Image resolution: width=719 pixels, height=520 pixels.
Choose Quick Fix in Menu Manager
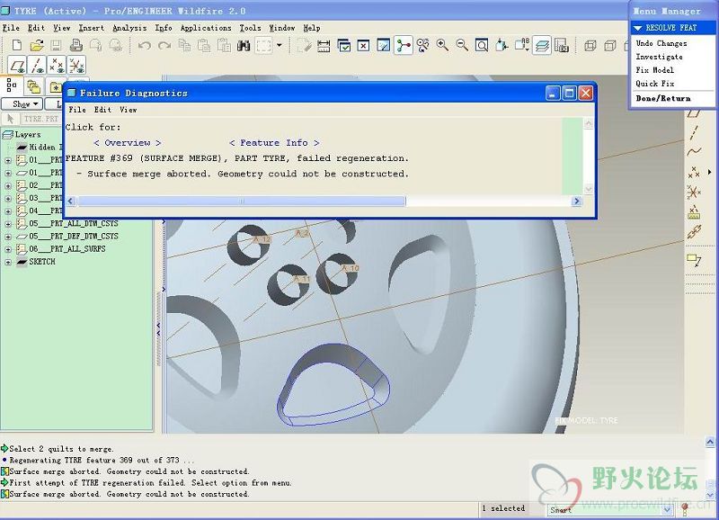click(655, 84)
